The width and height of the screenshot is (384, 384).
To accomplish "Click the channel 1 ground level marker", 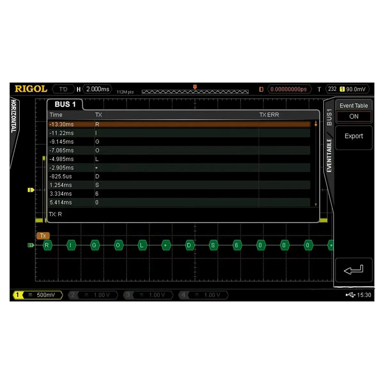I will [x=31, y=190].
